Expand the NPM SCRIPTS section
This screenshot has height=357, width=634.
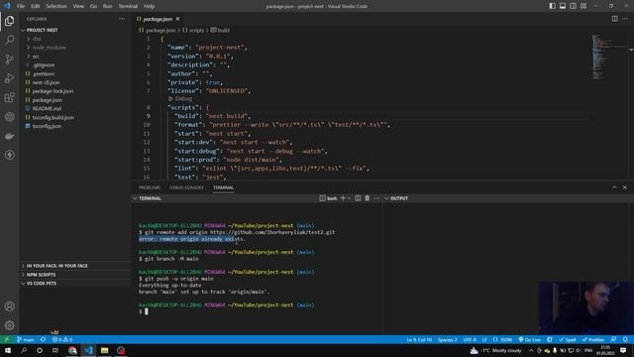pyautogui.click(x=41, y=275)
